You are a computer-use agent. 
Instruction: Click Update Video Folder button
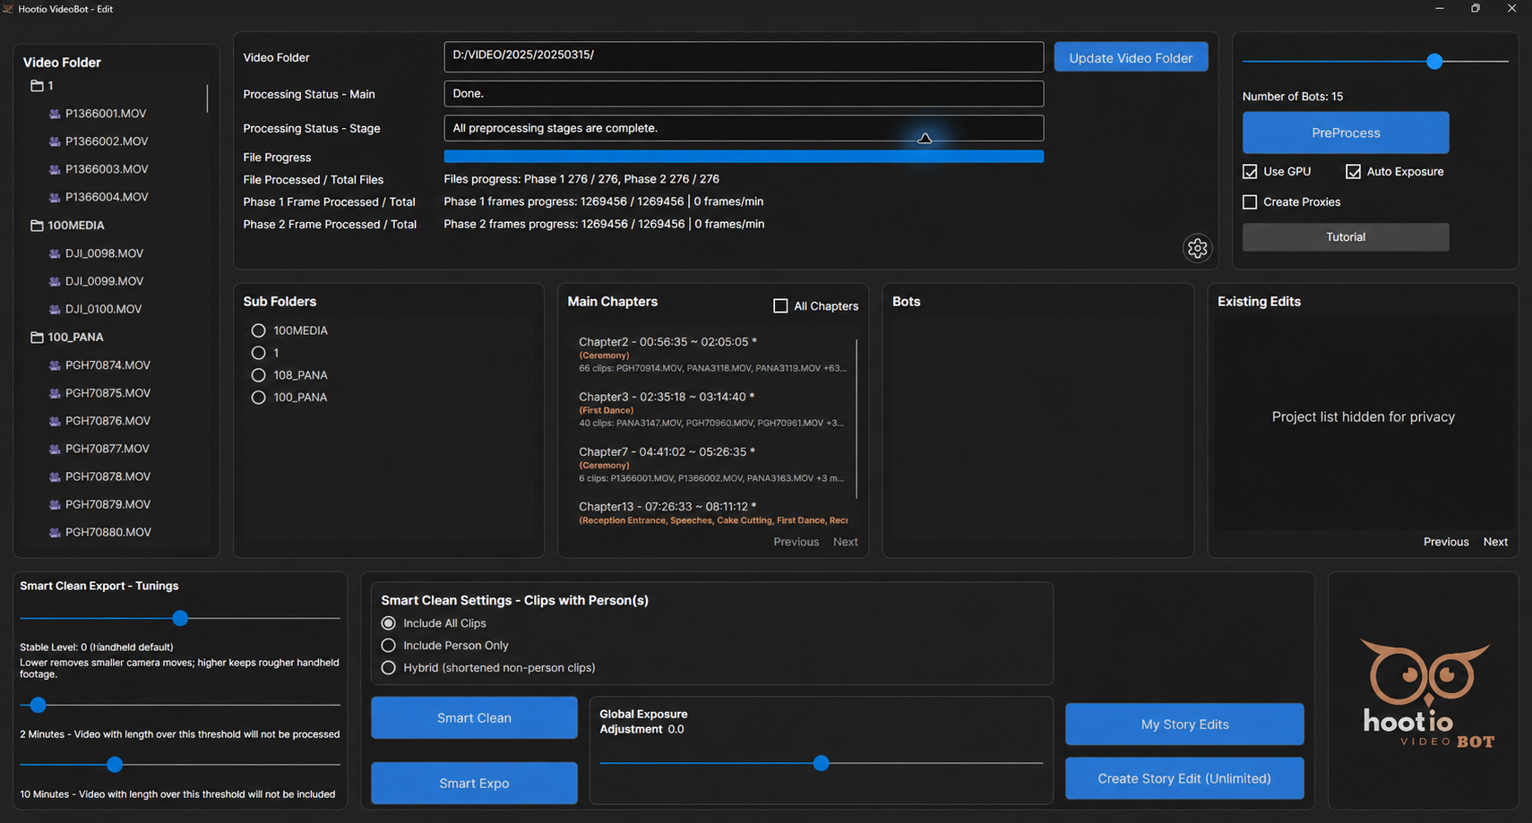tap(1131, 57)
